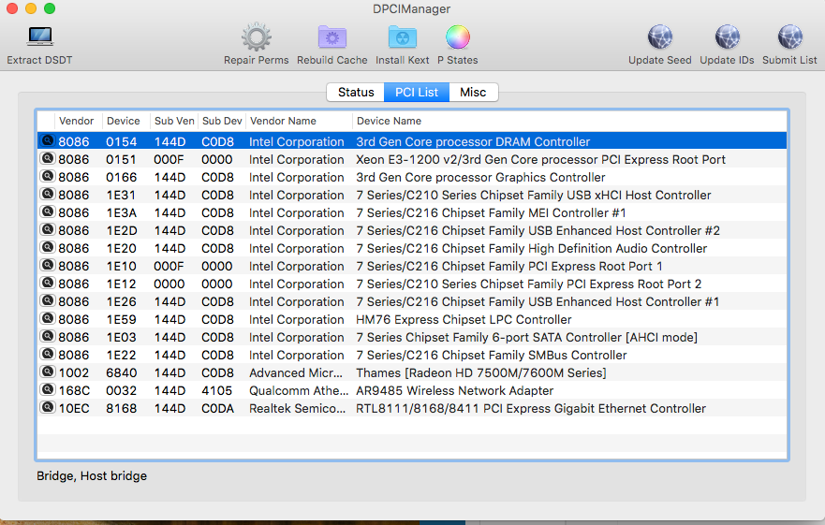Screen dimensions: 825x525
Task: Select the 3rd Gen Core processor Graphics Controller row
Action: tap(412, 177)
